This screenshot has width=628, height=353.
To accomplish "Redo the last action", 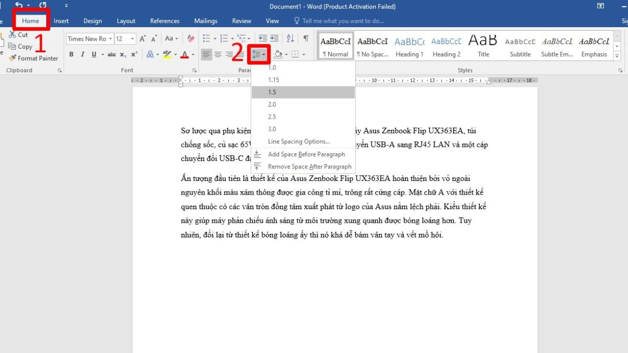I will coord(43,6).
